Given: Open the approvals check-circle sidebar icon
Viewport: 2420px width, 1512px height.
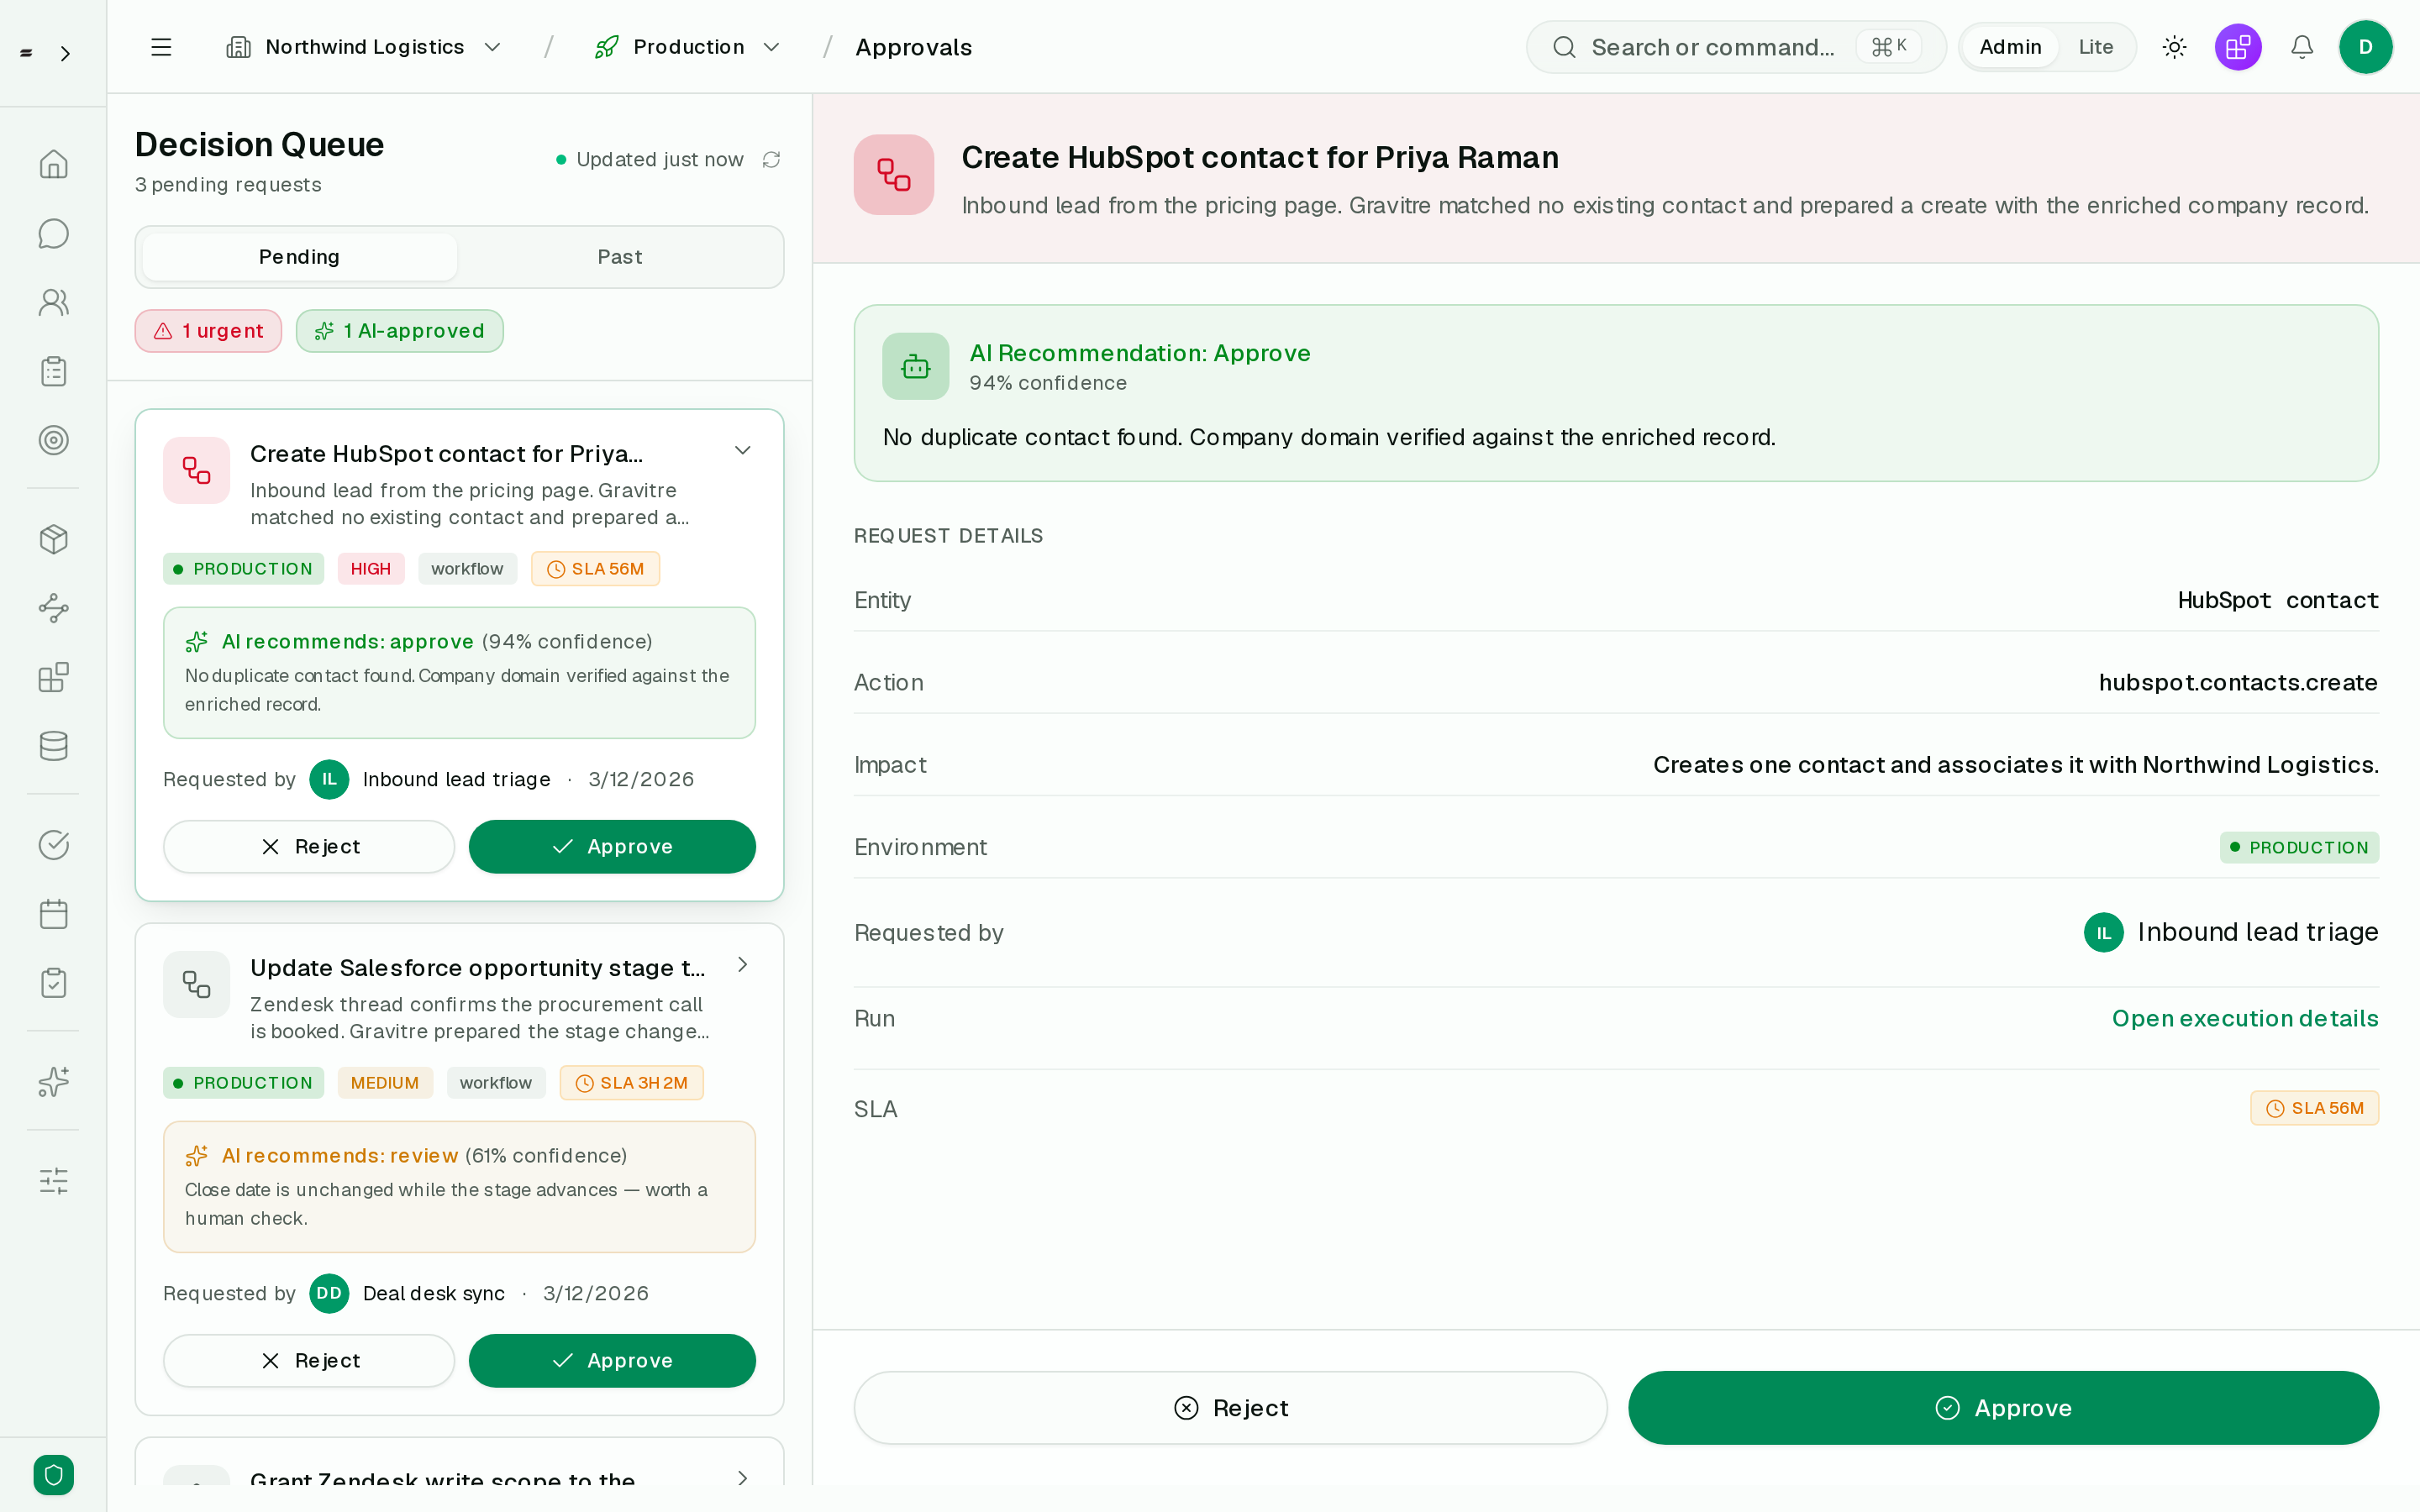Looking at the screenshot, I should 53,845.
